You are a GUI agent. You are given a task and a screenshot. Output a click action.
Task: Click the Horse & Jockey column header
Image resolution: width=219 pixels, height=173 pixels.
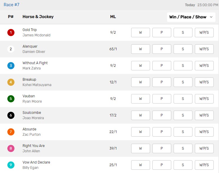click(x=38, y=17)
